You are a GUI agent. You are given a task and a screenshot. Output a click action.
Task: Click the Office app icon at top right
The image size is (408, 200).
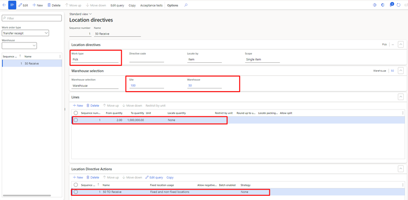(383, 5)
